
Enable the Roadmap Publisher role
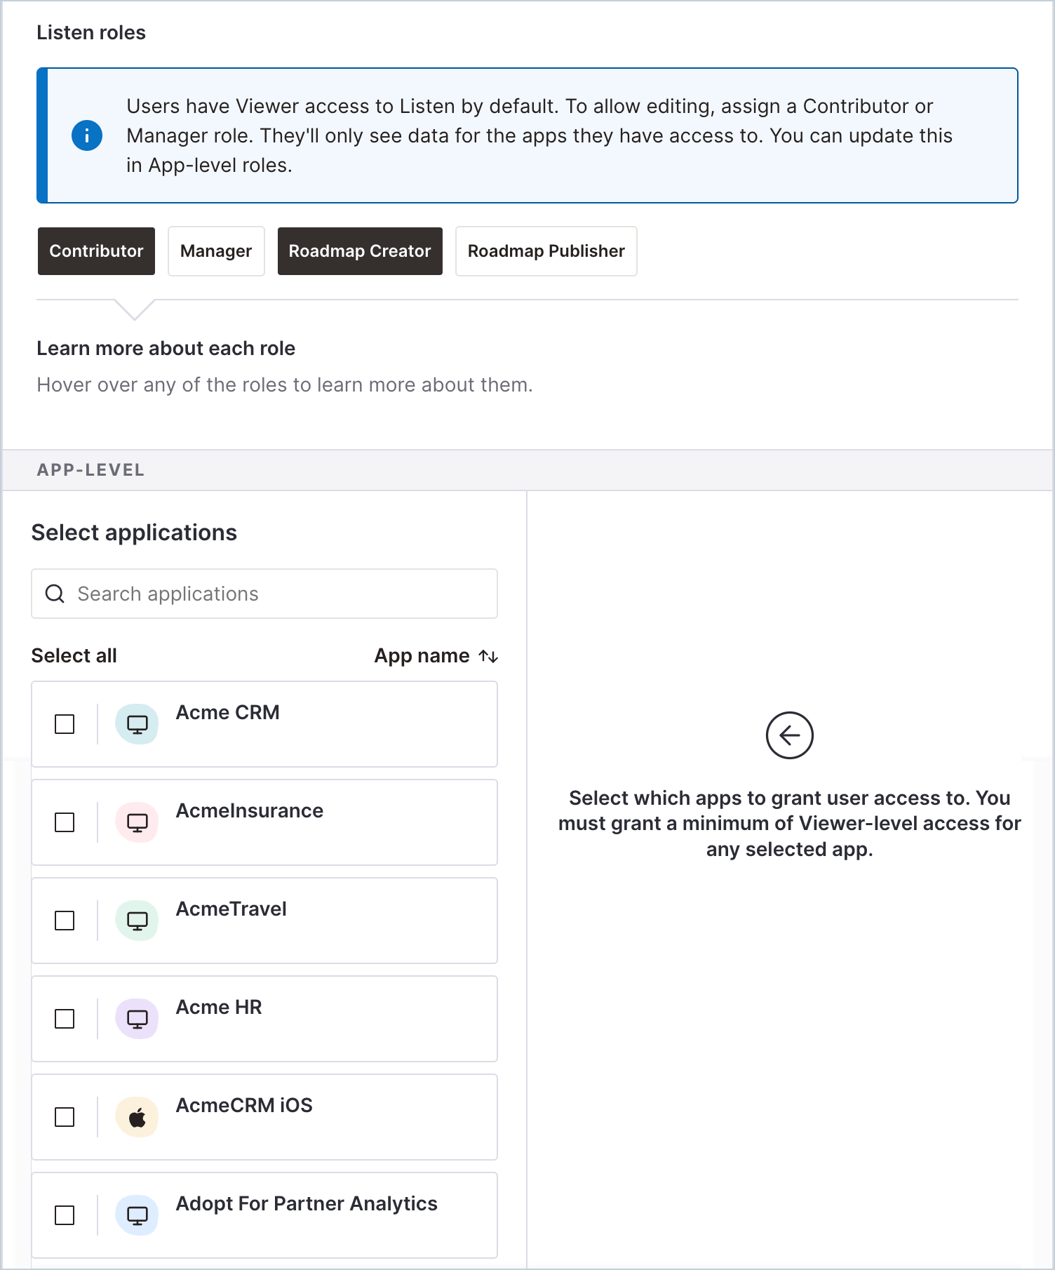[546, 251]
